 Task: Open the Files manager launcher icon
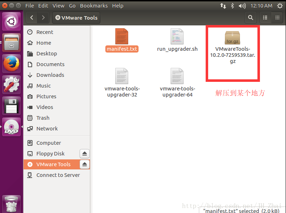pyautogui.click(x=11, y=43)
